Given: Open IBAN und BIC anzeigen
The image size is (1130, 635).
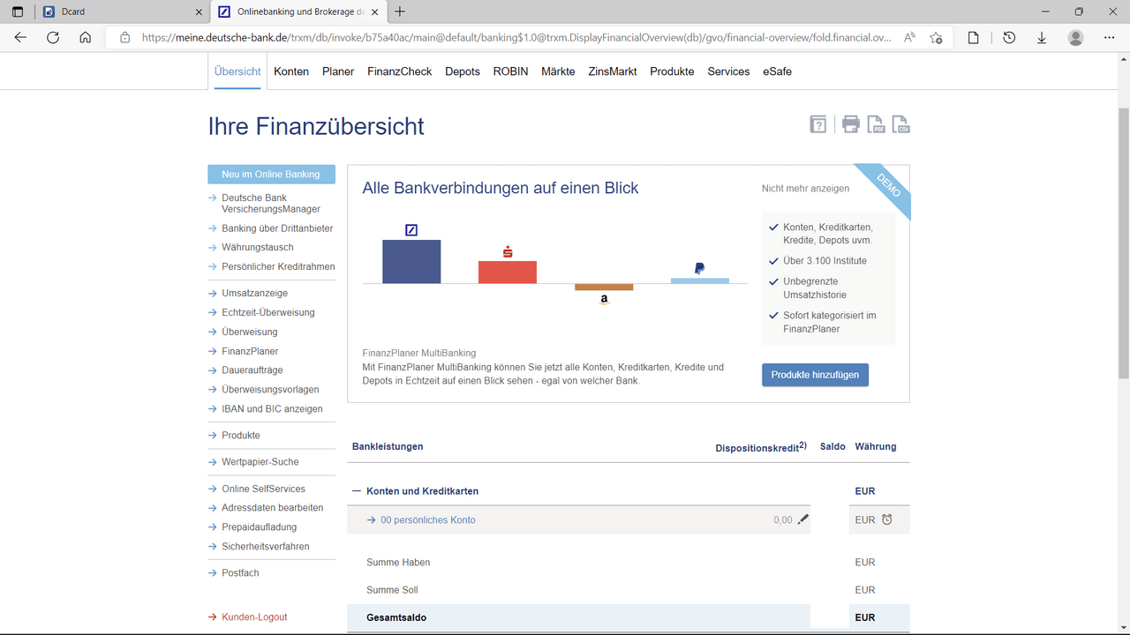Looking at the screenshot, I should tap(272, 409).
